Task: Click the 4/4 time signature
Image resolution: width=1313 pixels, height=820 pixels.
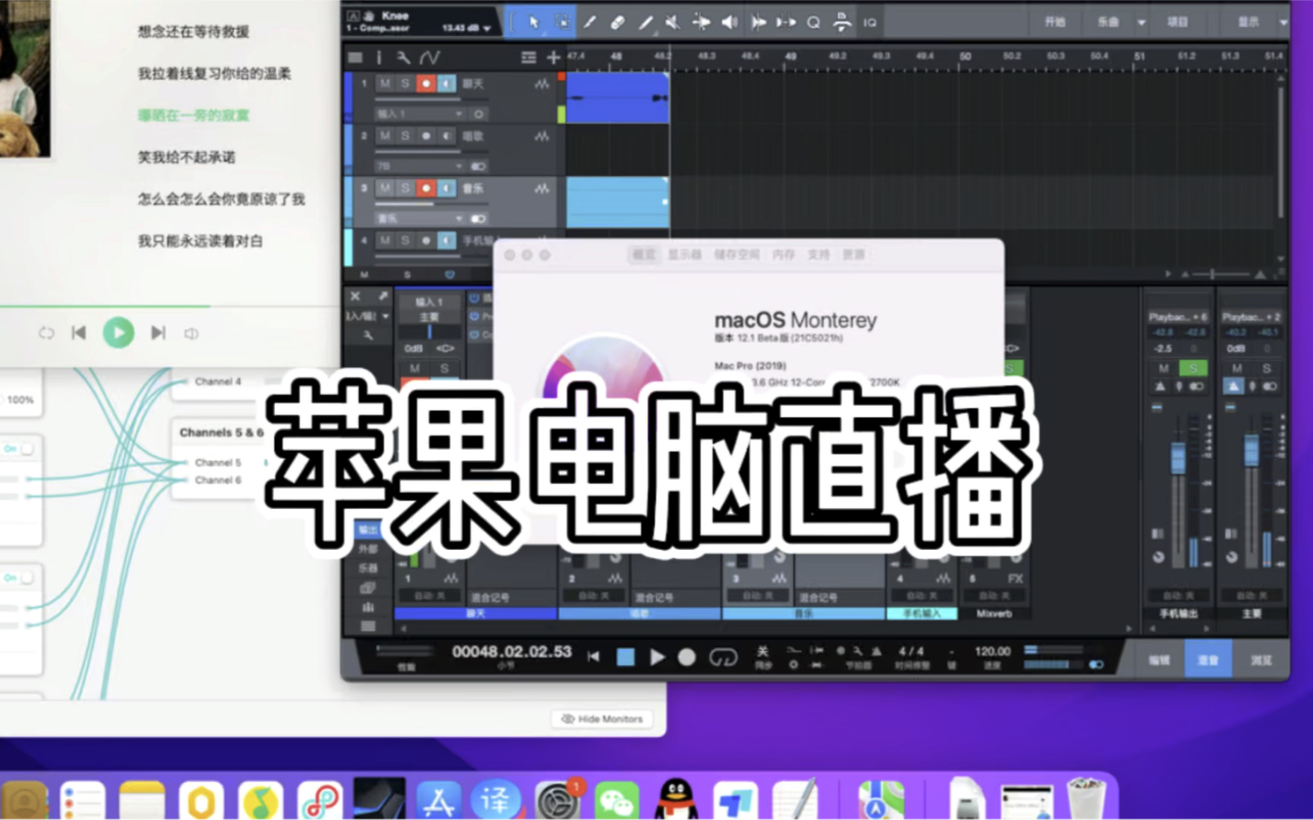Action: coord(911,651)
